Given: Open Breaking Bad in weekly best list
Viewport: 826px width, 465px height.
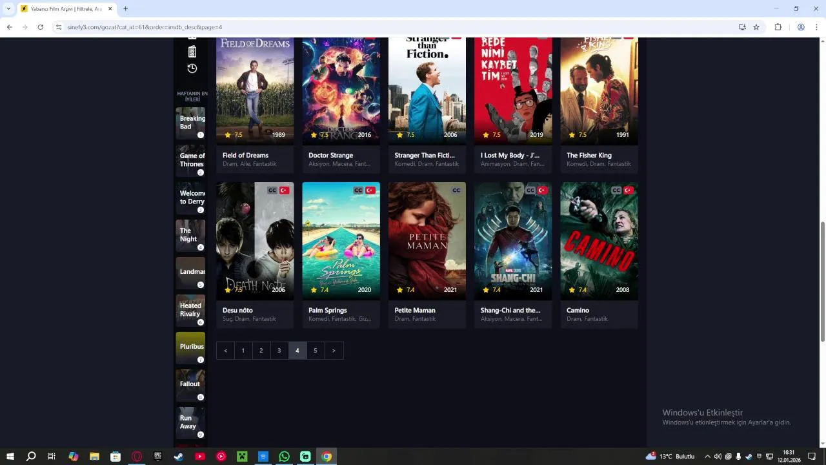Looking at the screenshot, I should coord(190,123).
